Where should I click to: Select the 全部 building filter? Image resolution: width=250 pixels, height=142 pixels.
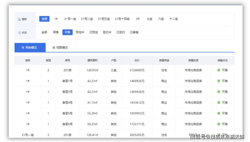[44, 19]
